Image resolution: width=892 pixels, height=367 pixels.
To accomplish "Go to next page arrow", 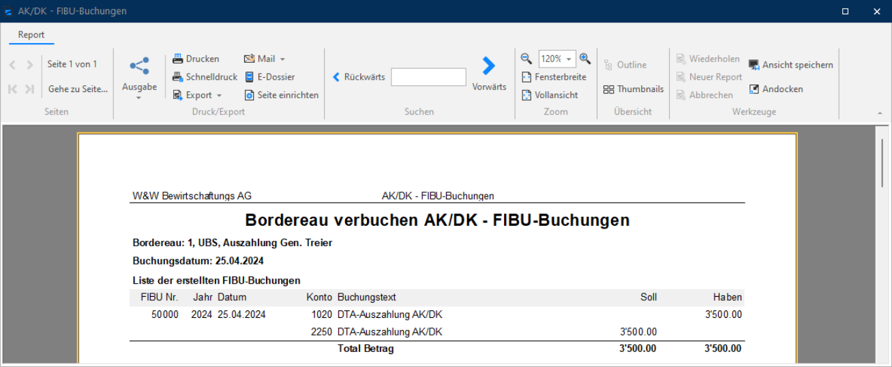I will pos(29,65).
